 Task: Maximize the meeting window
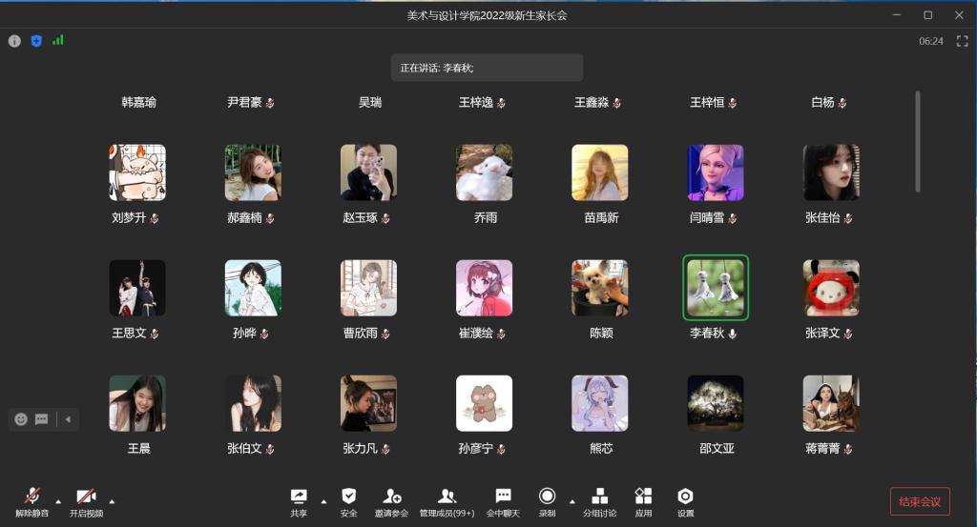(x=927, y=15)
